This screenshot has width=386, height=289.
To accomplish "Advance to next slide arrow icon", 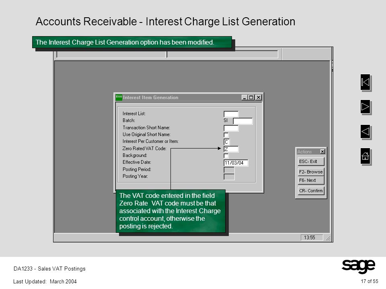I will (x=365, y=107).
